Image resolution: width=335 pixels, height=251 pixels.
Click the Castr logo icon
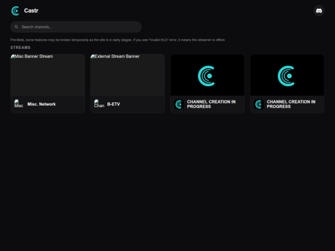point(15,11)
